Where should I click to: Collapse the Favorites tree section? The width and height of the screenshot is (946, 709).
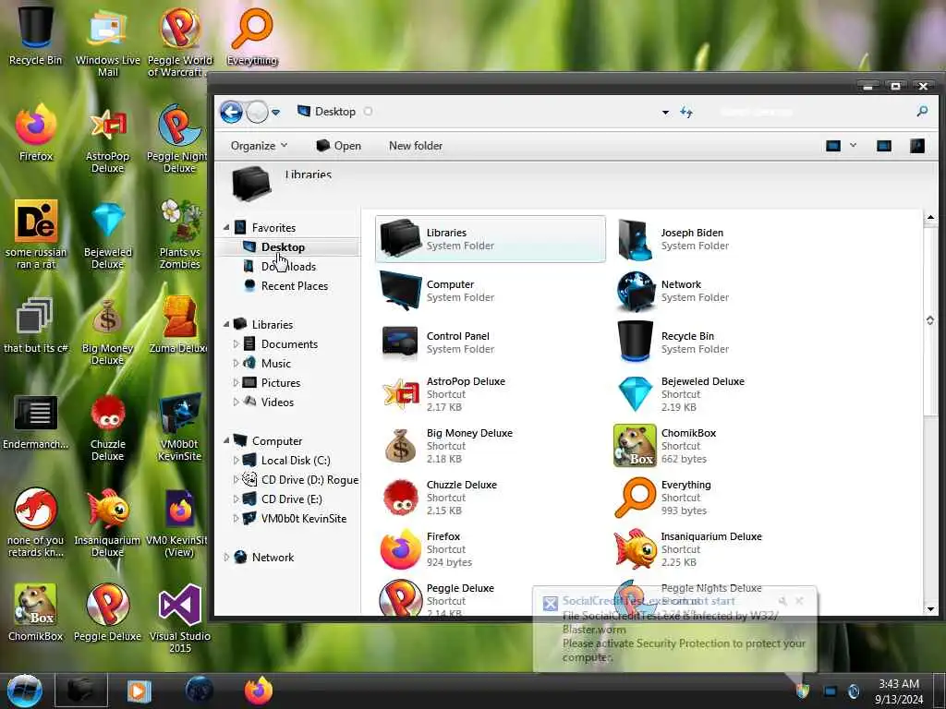pos(226,228)
